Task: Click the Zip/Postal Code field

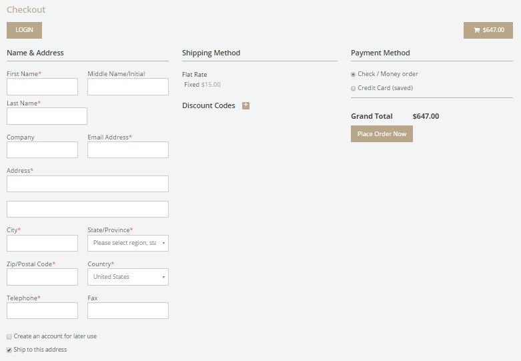Action: click(x=42, y=277)
